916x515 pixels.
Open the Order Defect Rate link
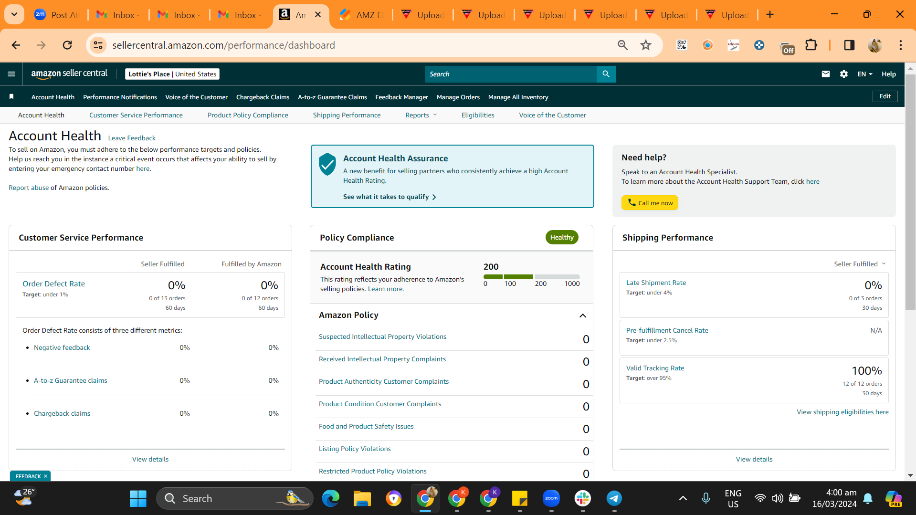pos(53,284)
